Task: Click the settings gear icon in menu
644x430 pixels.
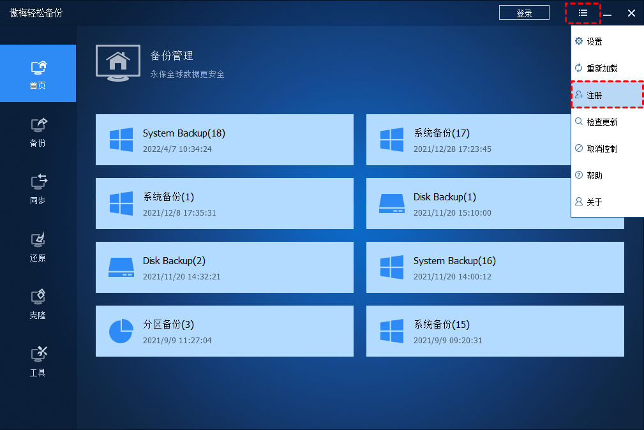Action: (579, 41)
